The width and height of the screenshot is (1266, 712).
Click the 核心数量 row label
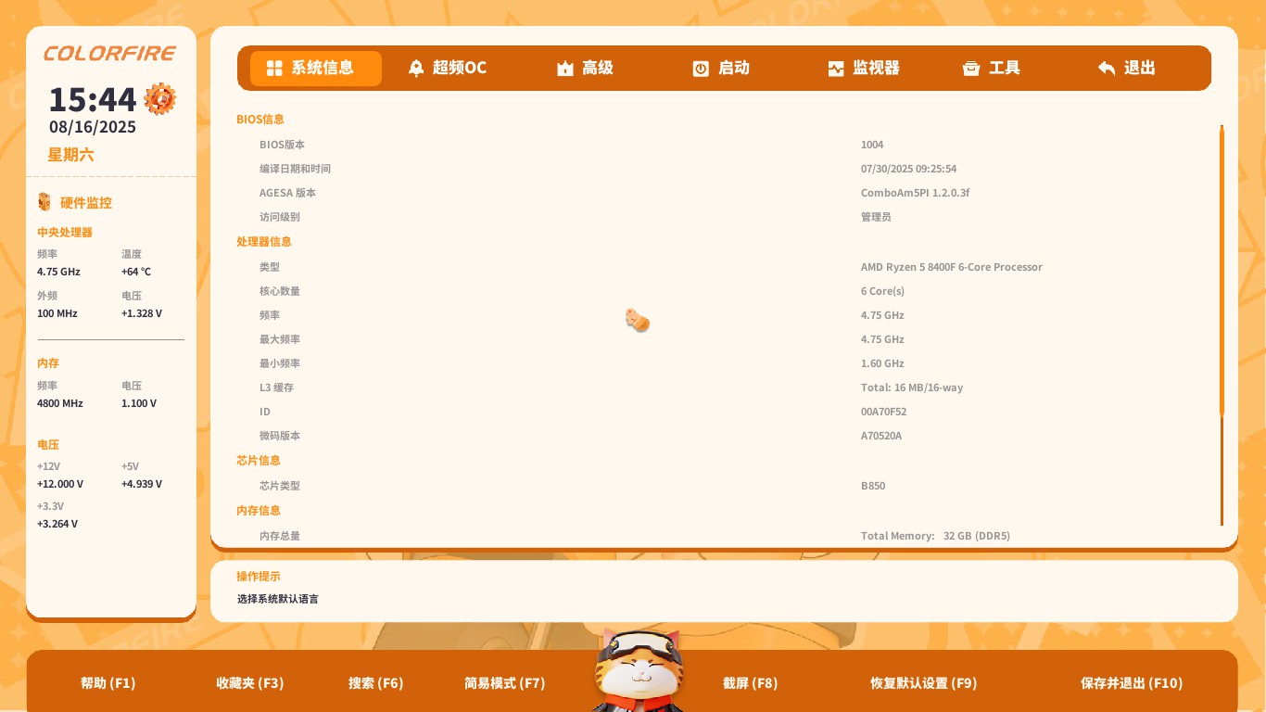(x=280, y=291)
